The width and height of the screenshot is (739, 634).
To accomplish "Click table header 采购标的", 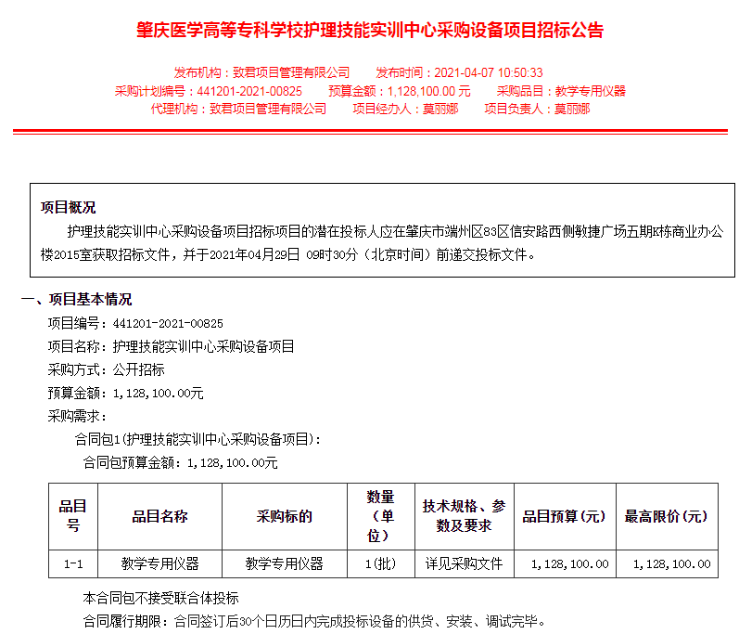I will click(285, 516).
